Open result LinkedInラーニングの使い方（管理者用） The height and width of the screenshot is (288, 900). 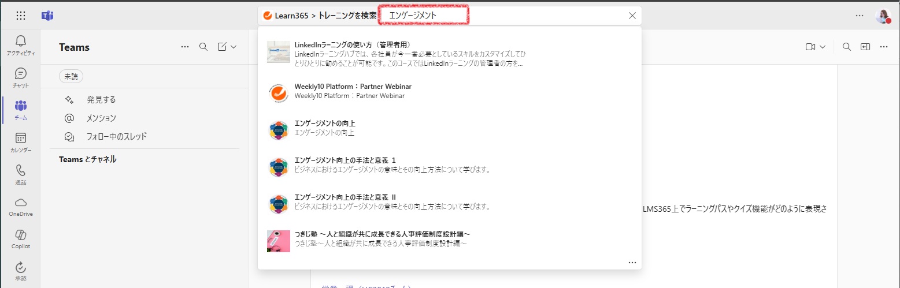coord(450,54)
